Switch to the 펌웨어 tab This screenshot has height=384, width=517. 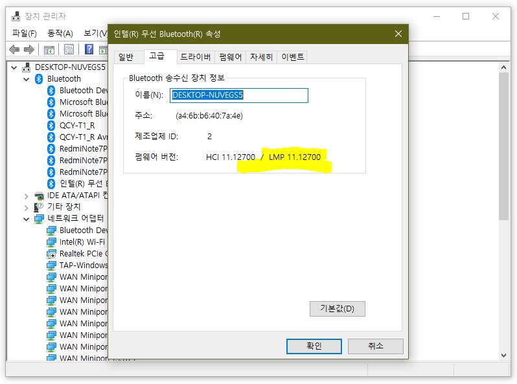[x=230, y=58]
